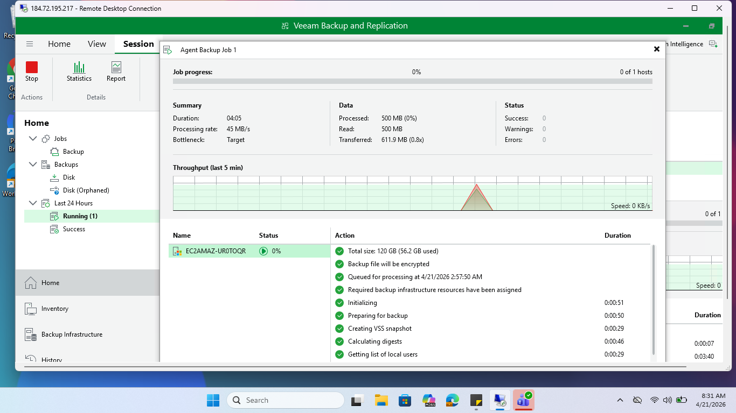Image resolution: width=736 pixels, height=413 pixels.
Task: Click the 'Speed: 0 KB/s' label
Action: pos(630,206)
